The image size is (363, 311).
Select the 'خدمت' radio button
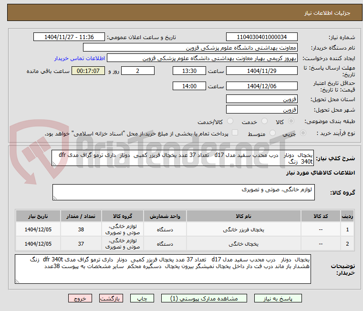pos(264,121)
